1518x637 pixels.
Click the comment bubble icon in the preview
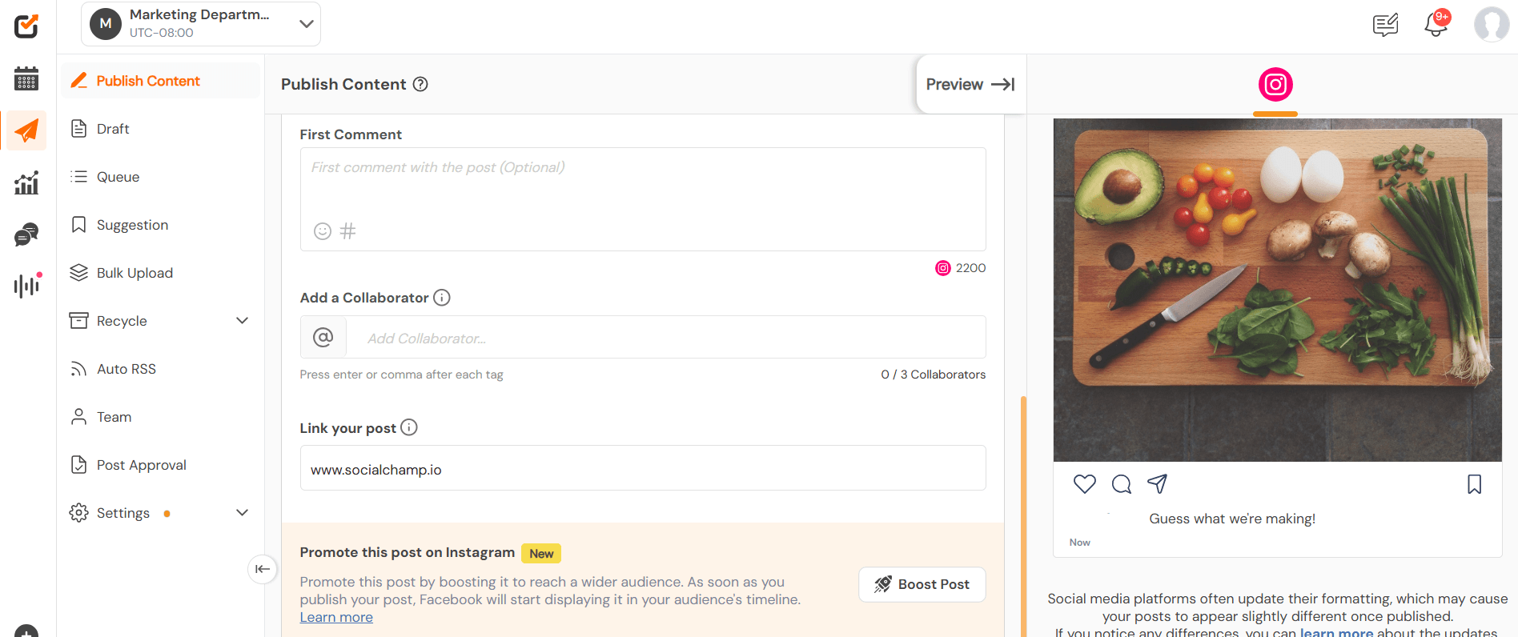(1122, 484)
